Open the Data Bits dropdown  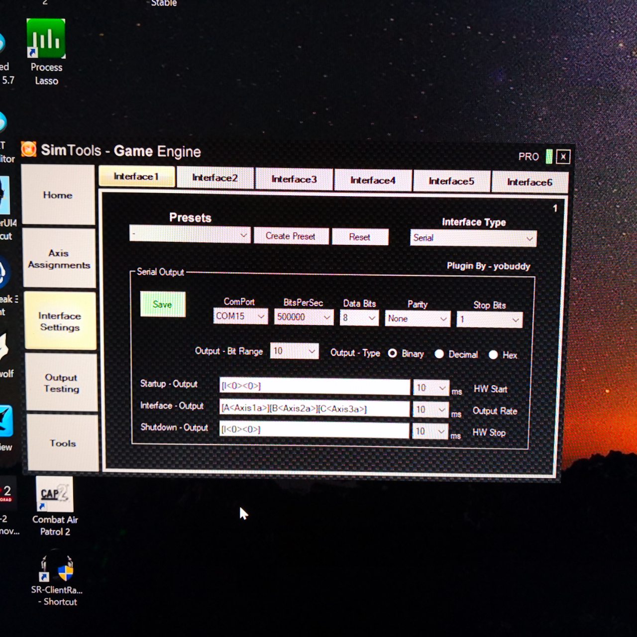(x=359, y=318)
